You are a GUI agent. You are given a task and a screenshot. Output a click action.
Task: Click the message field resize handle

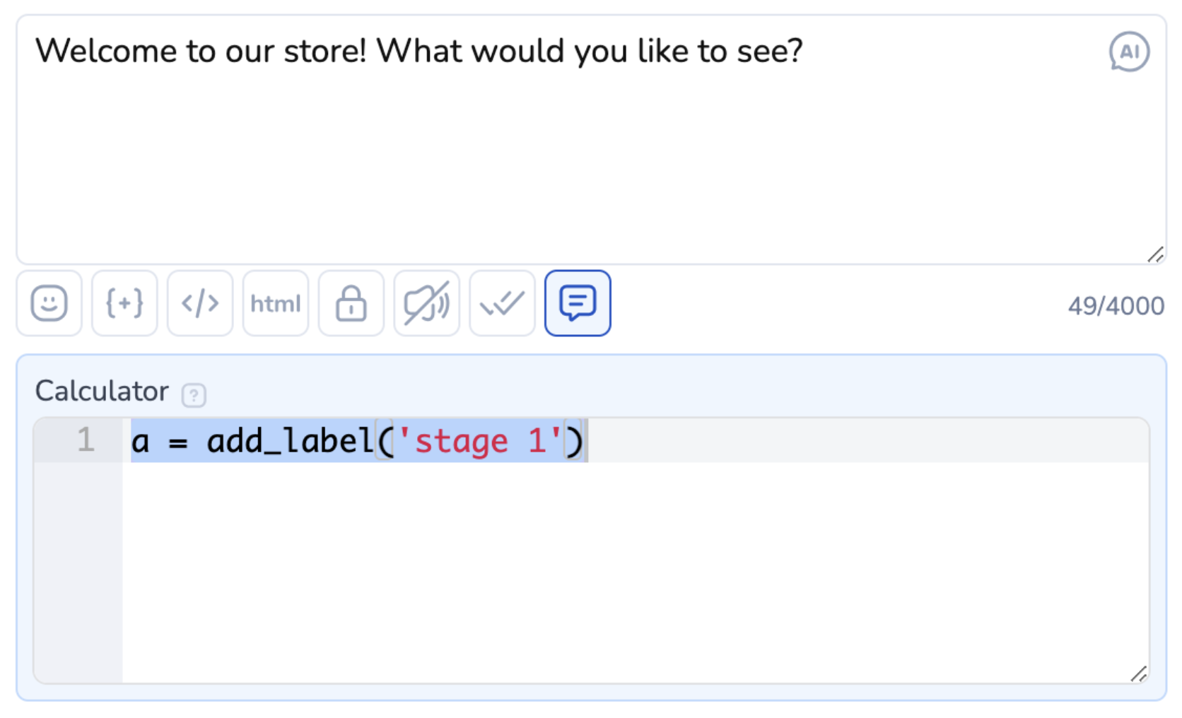pos(1156,254)
